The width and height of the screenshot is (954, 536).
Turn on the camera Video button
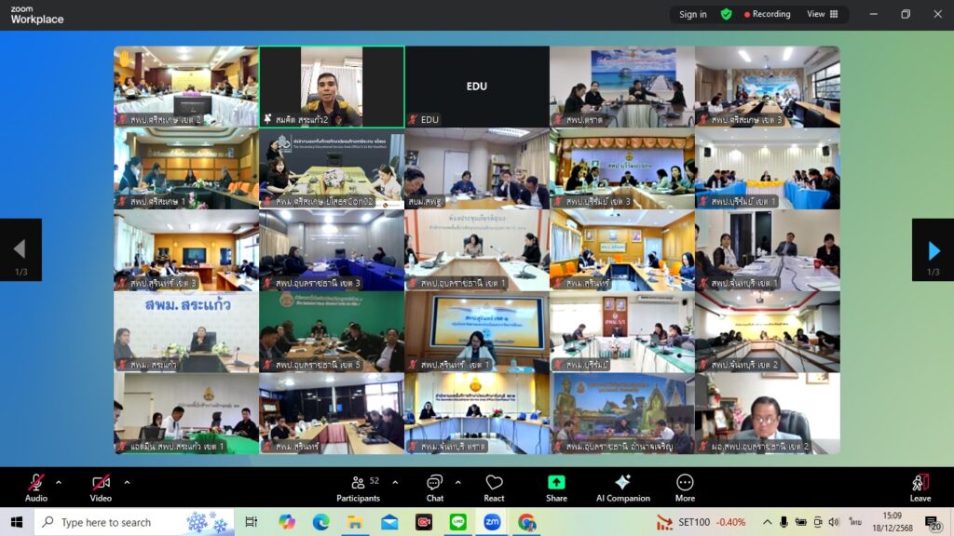pos(101,488)
